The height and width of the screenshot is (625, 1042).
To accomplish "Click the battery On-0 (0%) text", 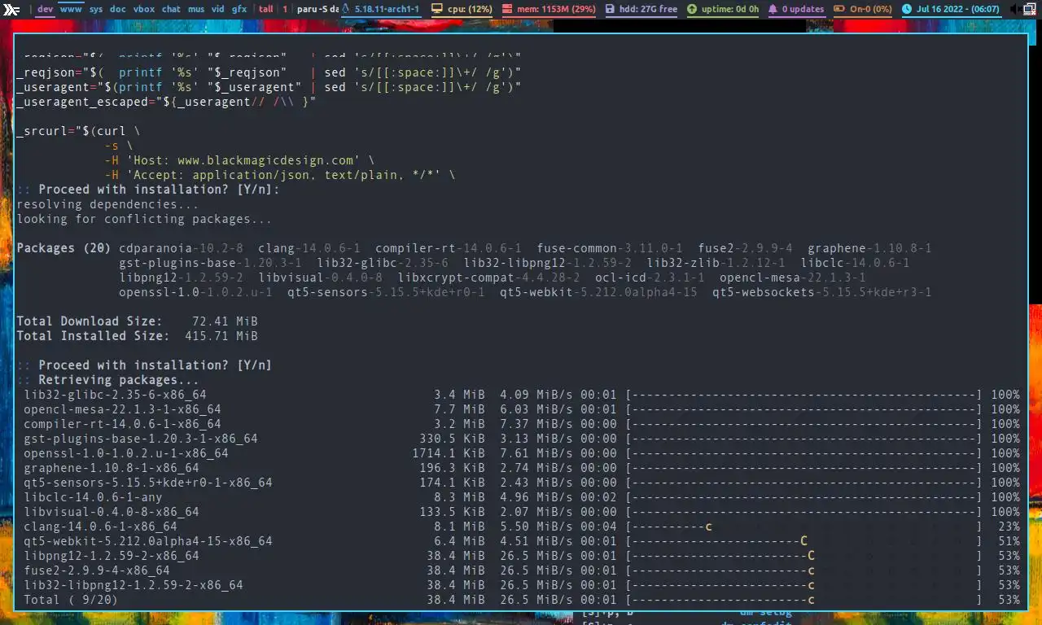I will click(x=871, y=9).
